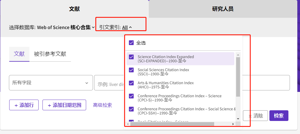Click the 清除 clear button
The image size is (300, 134).
[255, 116]
